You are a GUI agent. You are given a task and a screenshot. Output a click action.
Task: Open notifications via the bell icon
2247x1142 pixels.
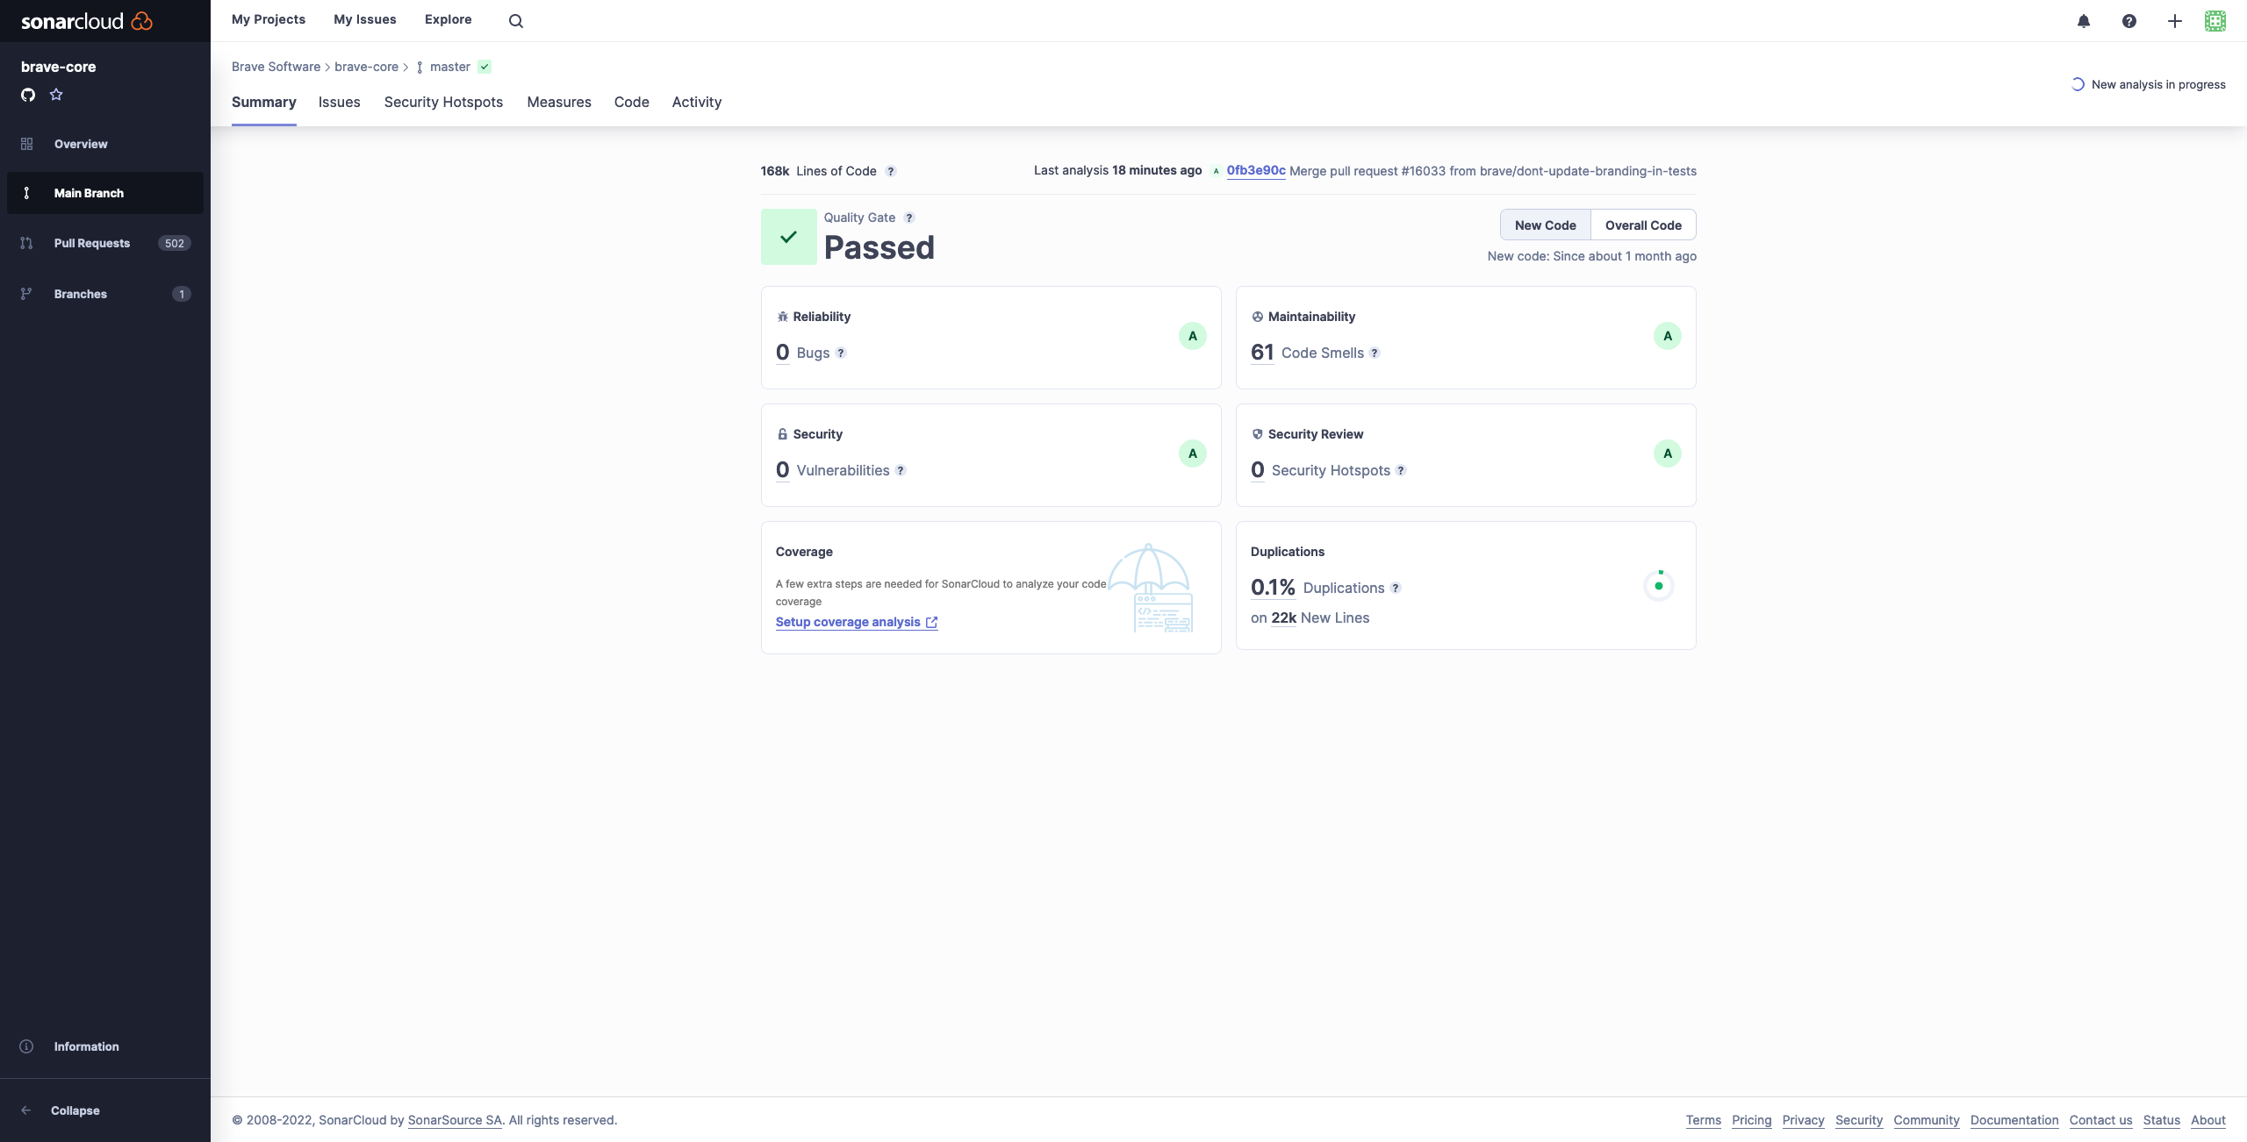[2083, 20]
